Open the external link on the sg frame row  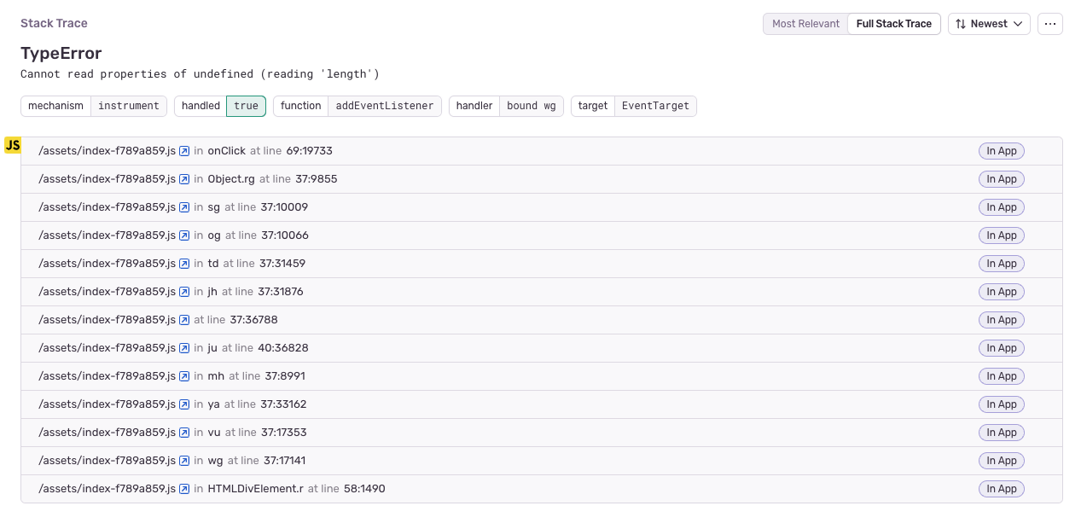(x=184, y=206)
